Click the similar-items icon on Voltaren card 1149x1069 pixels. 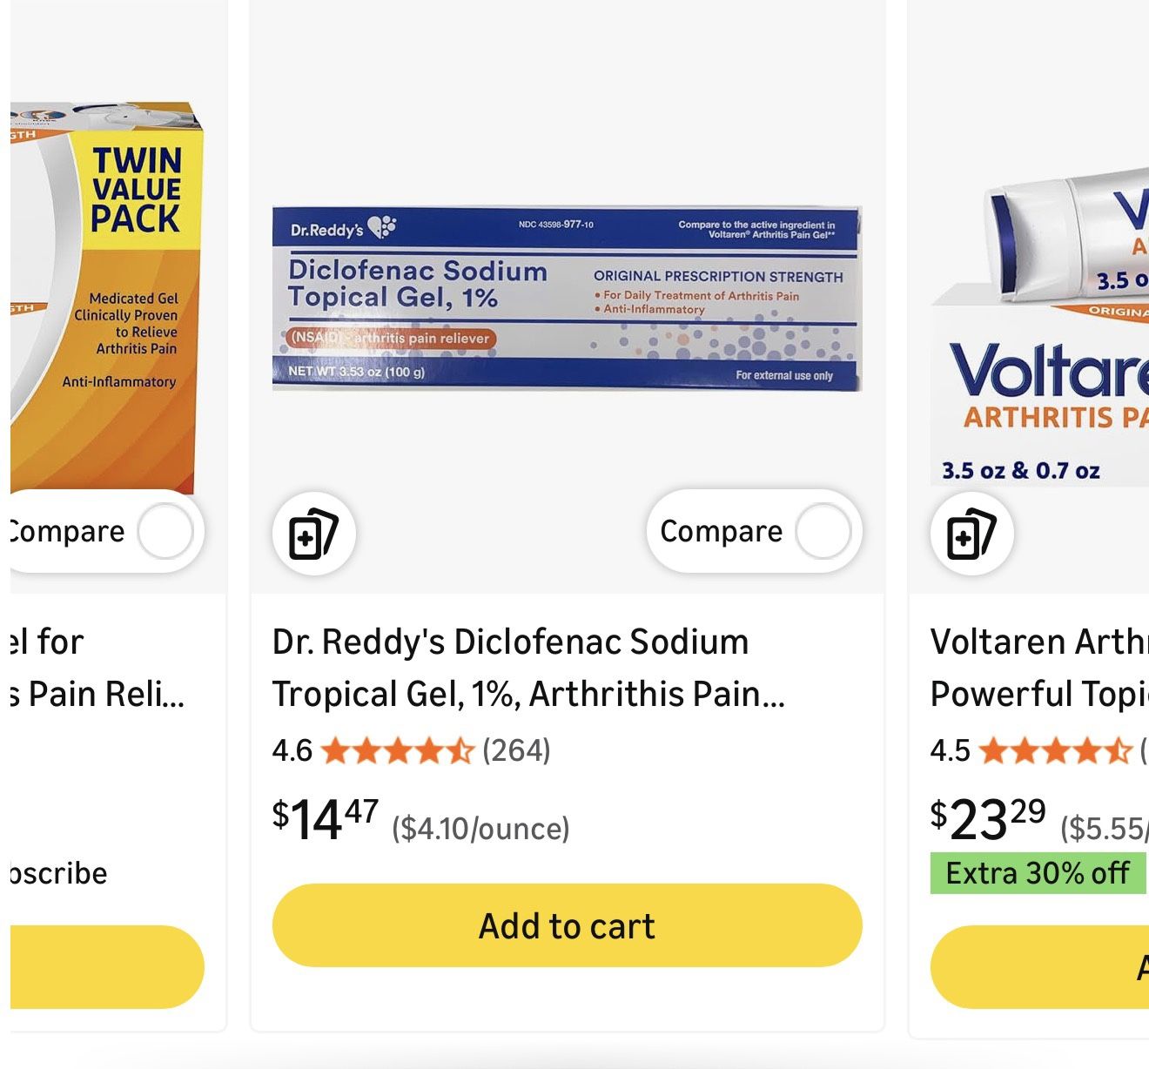[x=971, y=534]
